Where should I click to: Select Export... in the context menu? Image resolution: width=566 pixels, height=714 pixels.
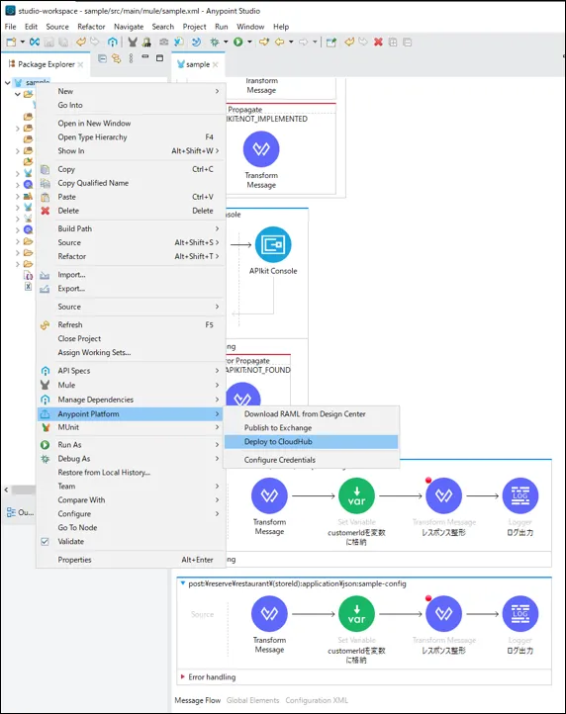pos(132,288)
